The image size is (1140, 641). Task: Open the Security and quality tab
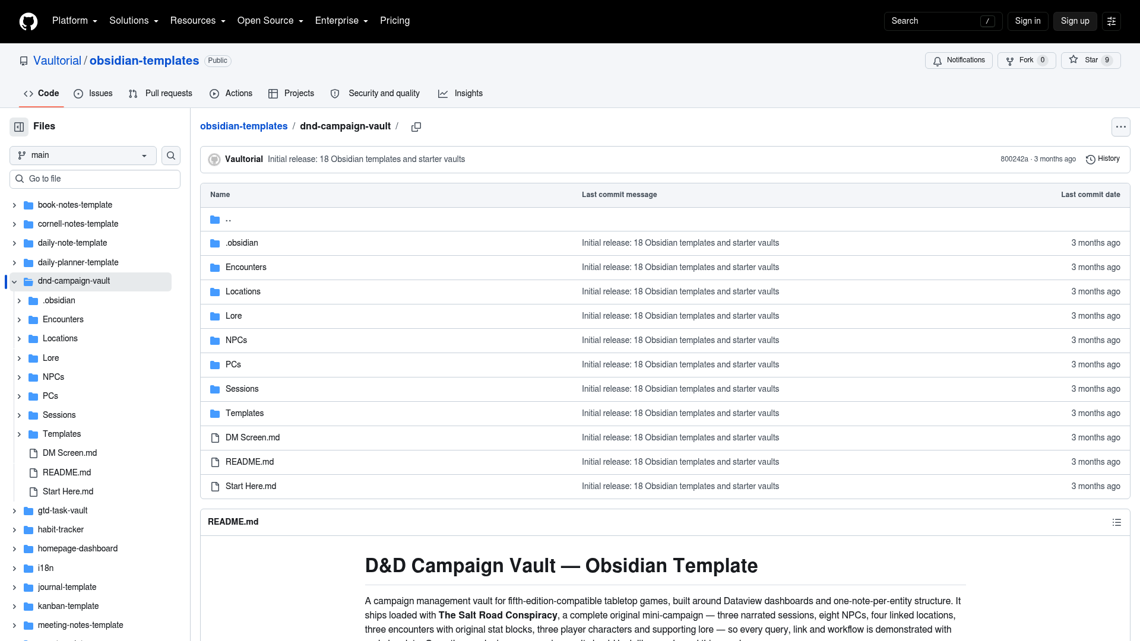pyautogui.click(x=375, y=94)
